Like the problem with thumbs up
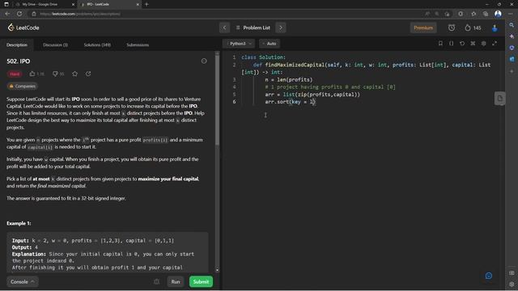The image size is (518, 291). 36,74
